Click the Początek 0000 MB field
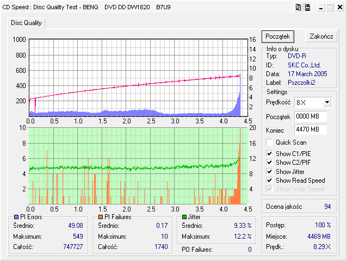The width and height of the screenshot is (347, 261). (x=310, y=116)
